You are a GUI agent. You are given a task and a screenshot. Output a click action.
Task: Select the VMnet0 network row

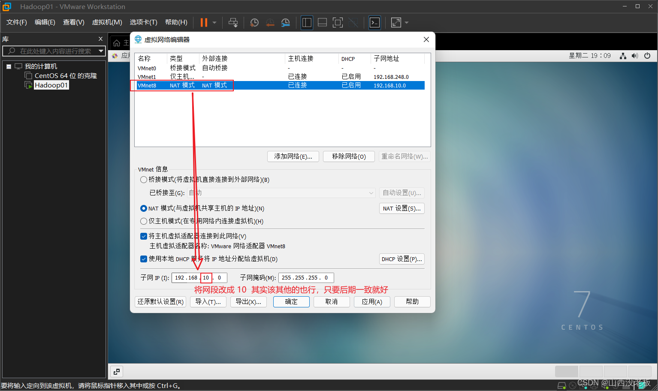pos(280,68)
